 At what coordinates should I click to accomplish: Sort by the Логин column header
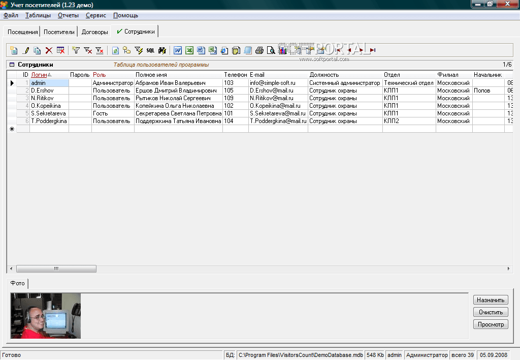point(49,75)
